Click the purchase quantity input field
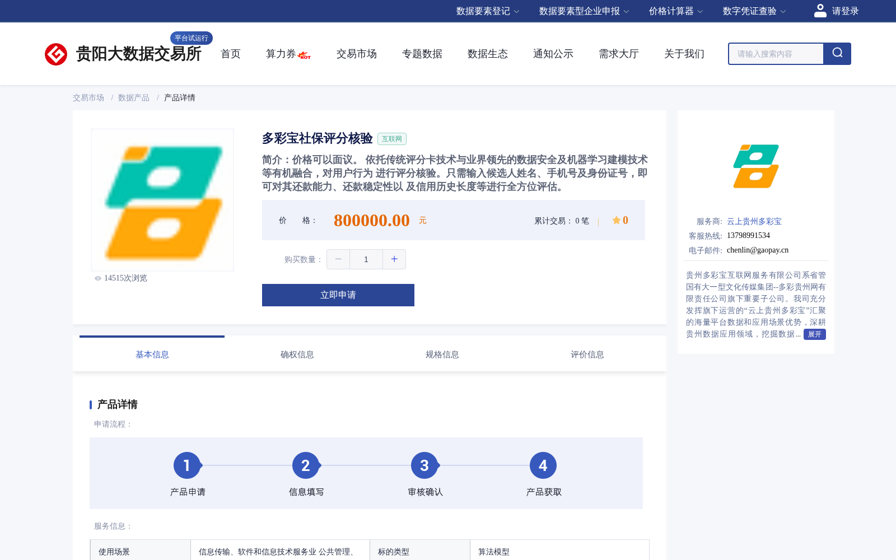Viewport: 896px width, 560px height. point(366,259)
